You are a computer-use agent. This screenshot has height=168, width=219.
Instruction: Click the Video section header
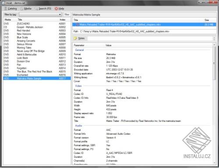pos(78,86)
